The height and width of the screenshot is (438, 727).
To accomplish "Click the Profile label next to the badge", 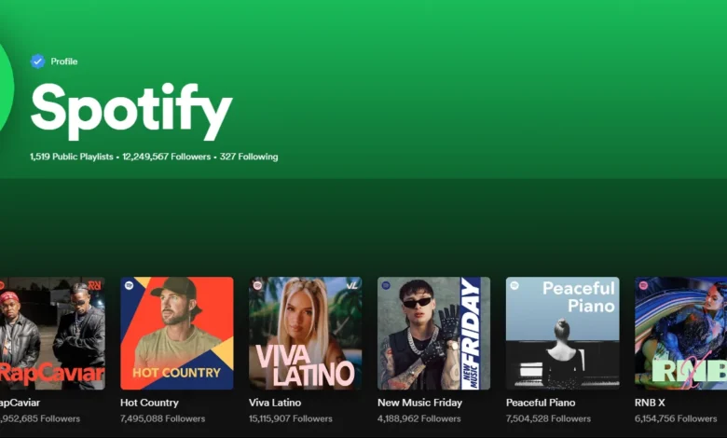I will click(x=64, y=62).
